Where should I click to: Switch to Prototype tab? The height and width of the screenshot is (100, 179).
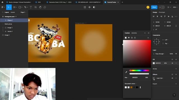[162, 12]
